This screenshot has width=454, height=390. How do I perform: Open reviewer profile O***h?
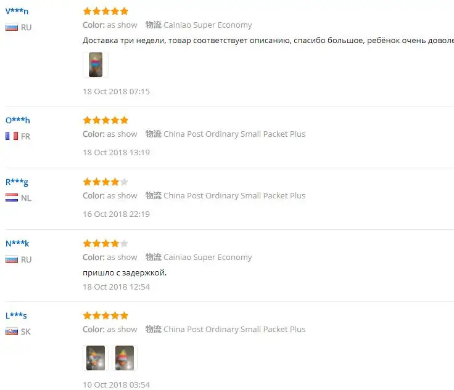tap(18, 120)
